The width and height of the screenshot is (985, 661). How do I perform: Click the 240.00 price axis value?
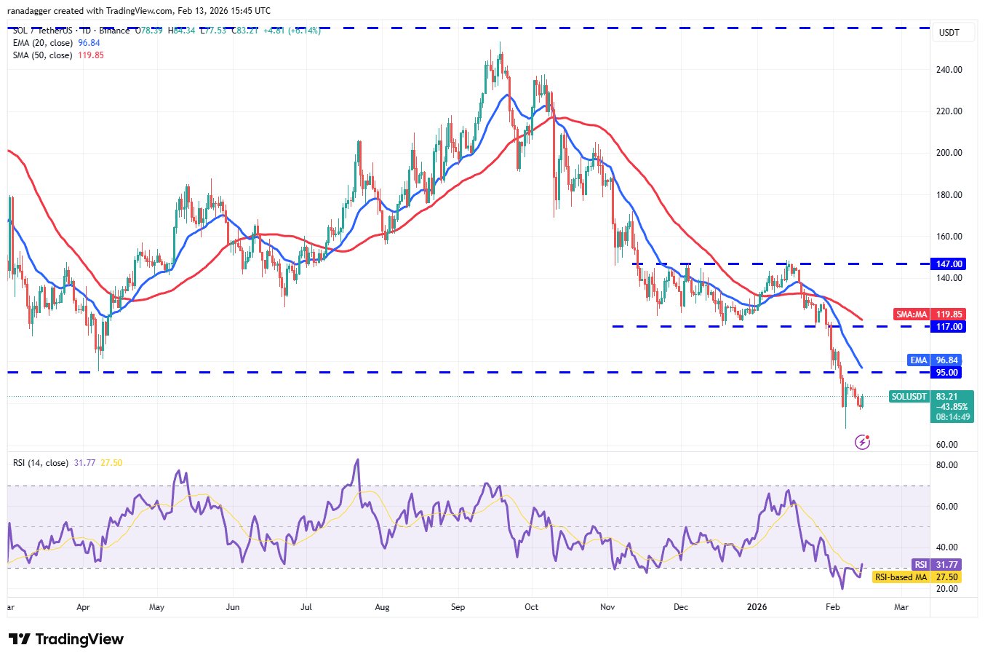(949, 70)
